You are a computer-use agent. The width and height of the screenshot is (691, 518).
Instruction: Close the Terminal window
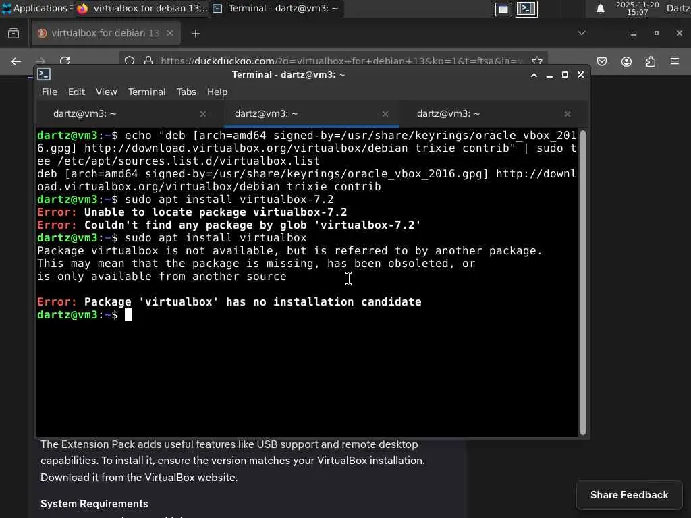click(x=581, y=75)
